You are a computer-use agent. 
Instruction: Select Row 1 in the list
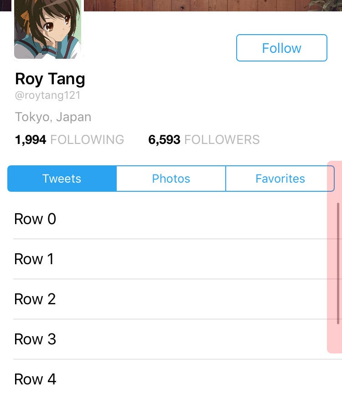click(x=171, y=259)
